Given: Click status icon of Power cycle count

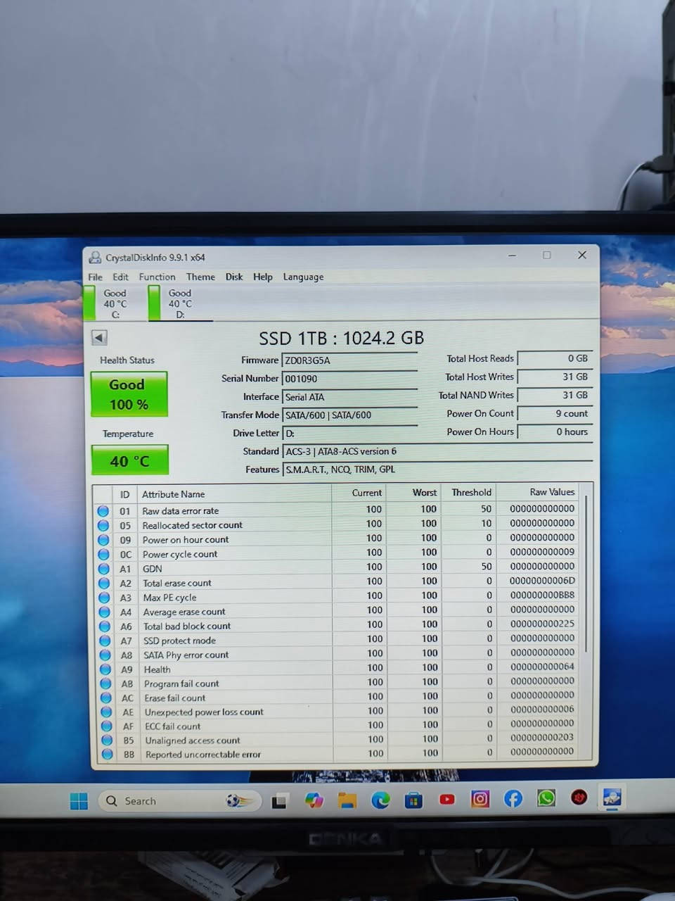Looking at the screenshot, I should point(104,554).
